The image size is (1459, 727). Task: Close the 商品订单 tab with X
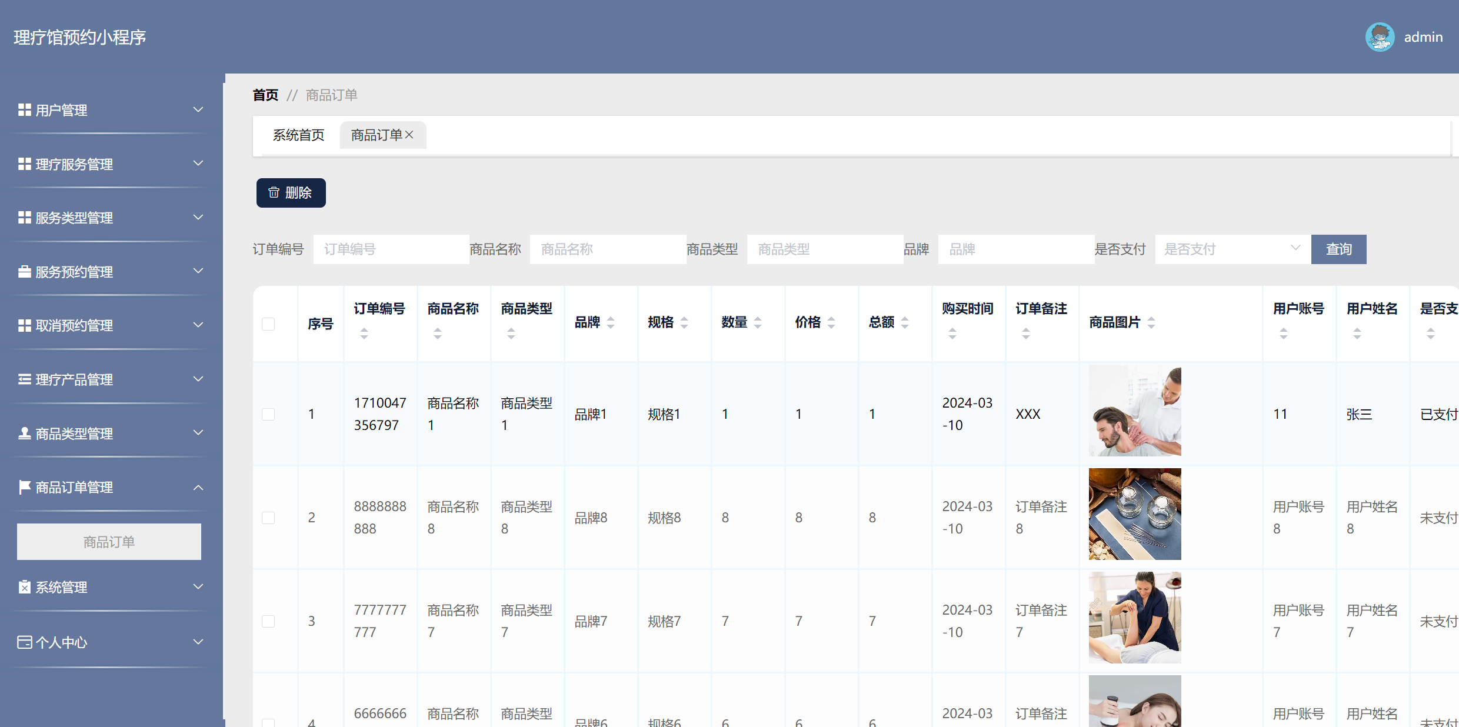pyautogui.click(x=409, y=135)
